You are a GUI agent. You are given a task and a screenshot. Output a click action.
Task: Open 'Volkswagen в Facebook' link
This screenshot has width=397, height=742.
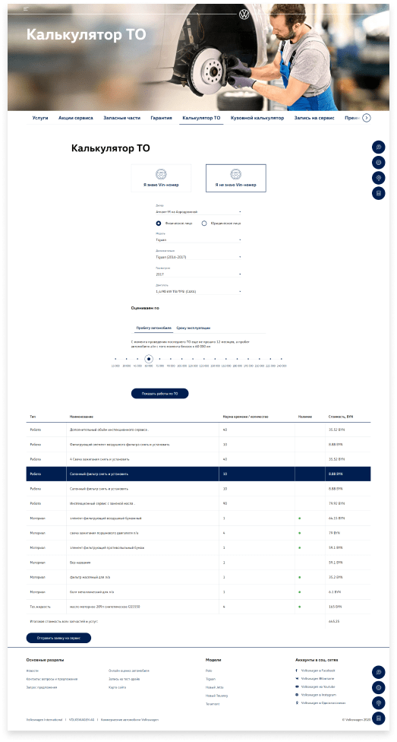(318, 671)
